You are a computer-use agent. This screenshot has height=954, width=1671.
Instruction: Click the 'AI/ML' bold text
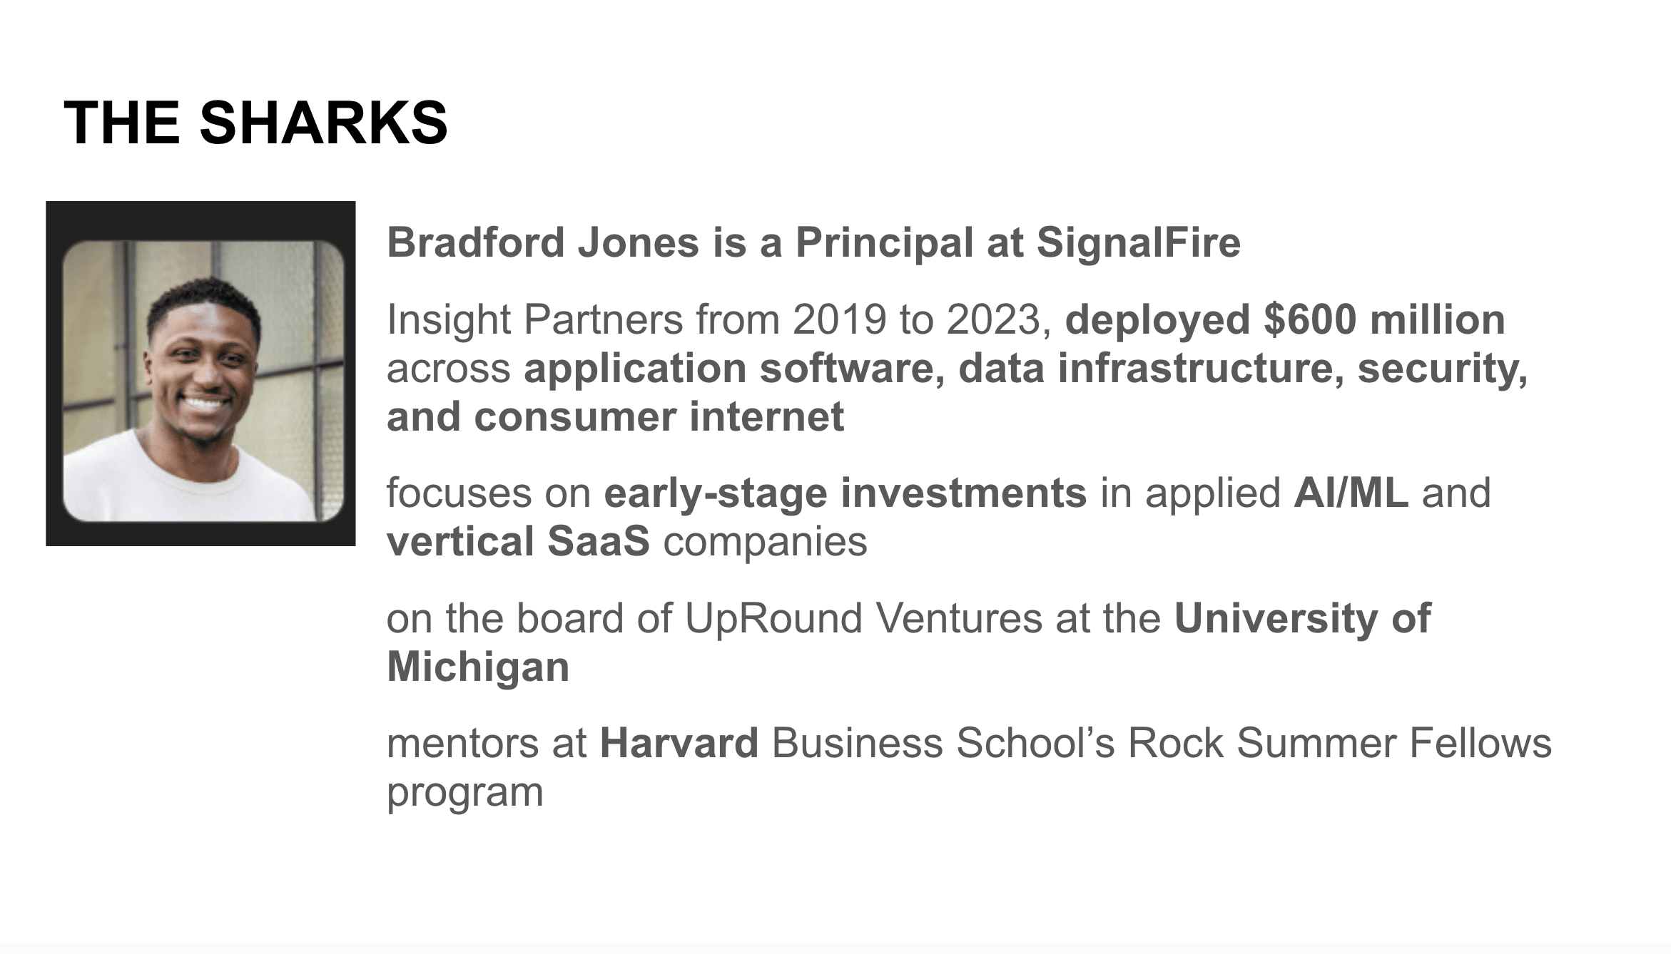pyautogui.click(x=1351, y=493)
